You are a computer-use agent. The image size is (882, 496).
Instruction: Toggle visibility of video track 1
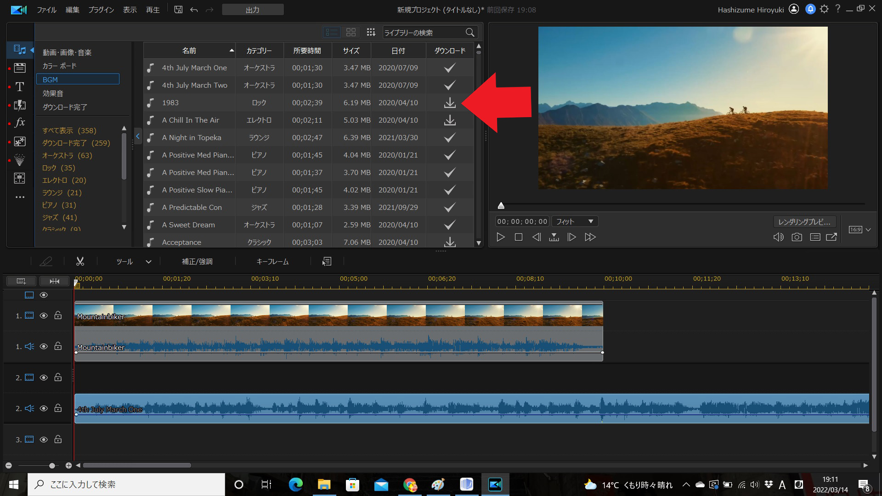44,316
